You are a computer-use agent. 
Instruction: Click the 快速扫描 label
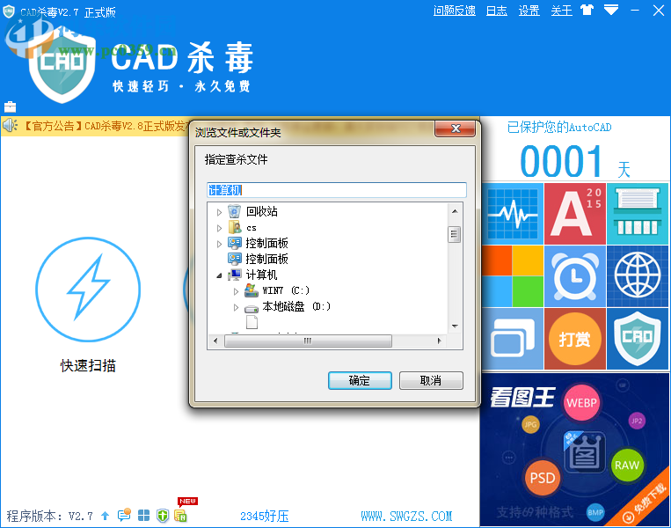(x=88, y=366)
